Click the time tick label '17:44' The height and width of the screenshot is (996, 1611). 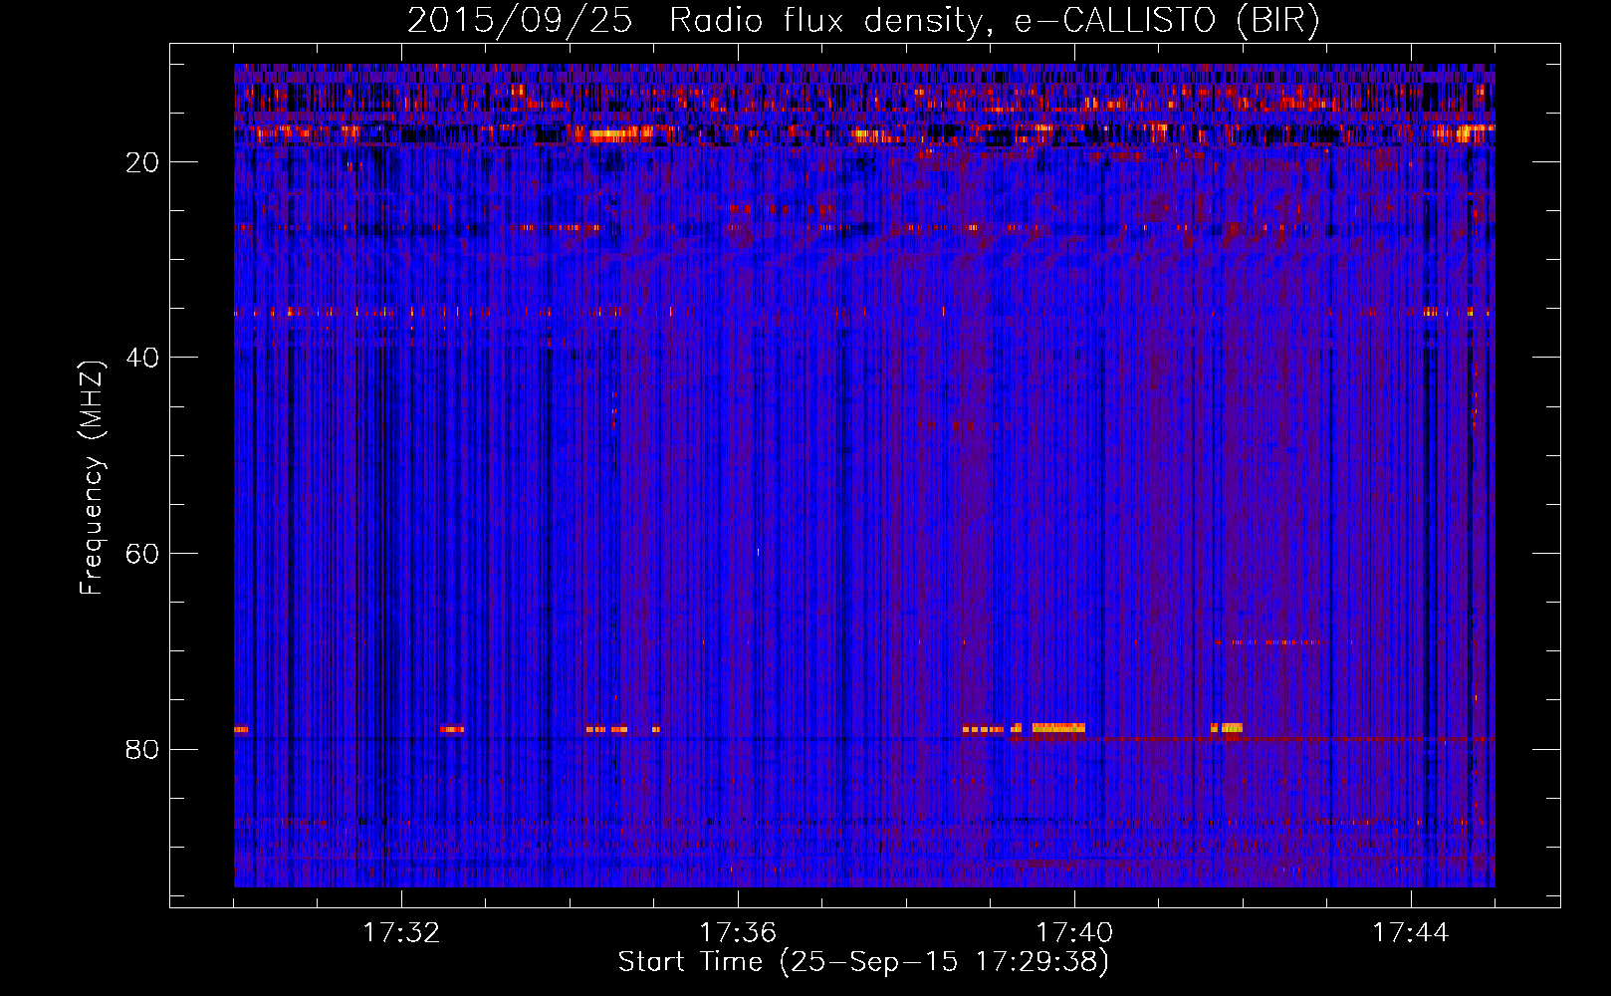coord(1411,933)
